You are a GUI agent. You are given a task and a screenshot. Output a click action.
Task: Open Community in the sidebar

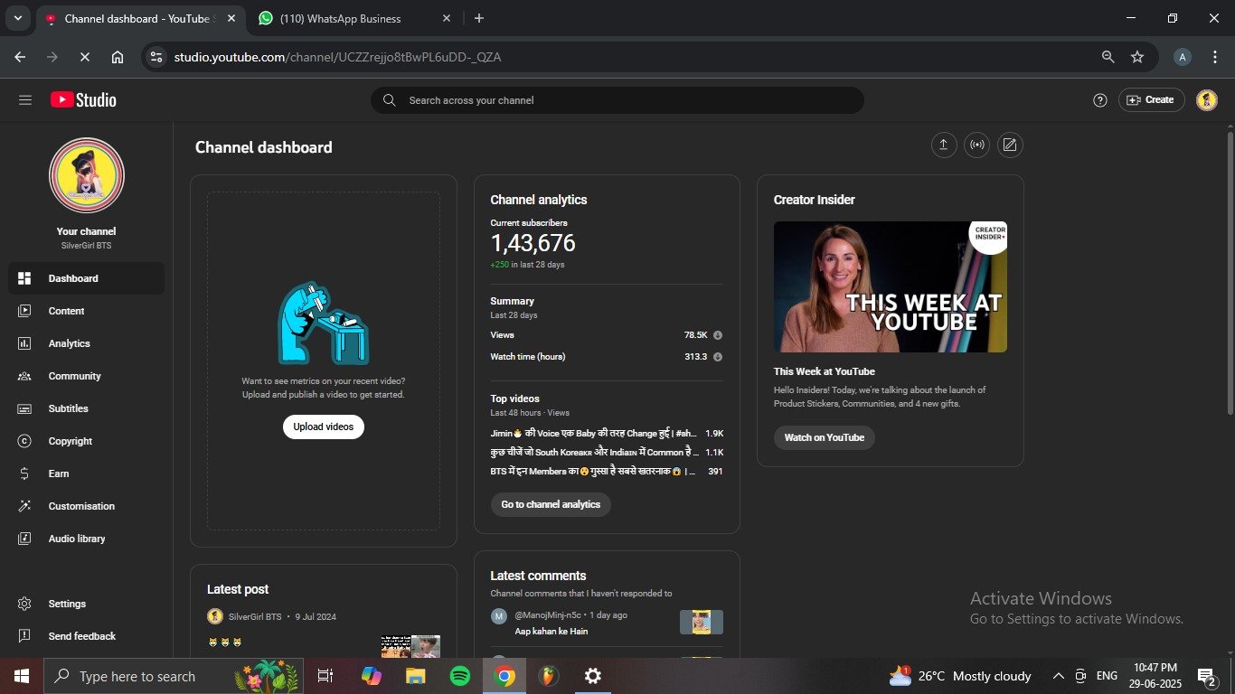(x=86, y=376)
